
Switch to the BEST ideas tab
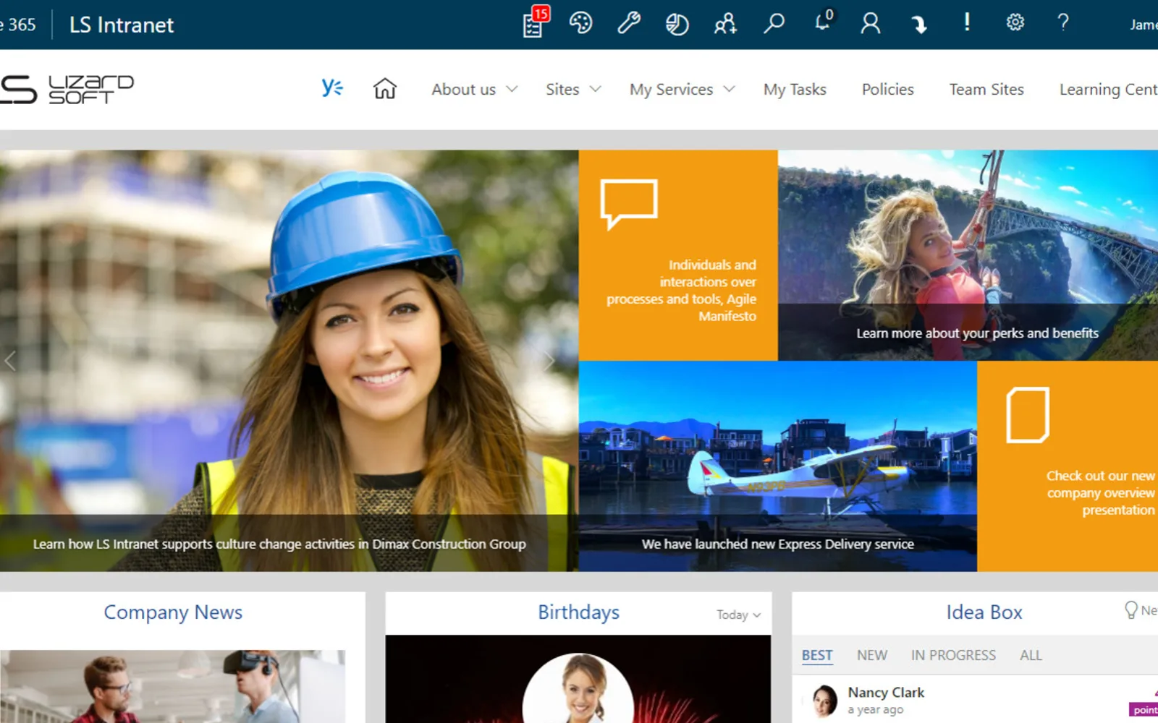pyautogui.click(x=817, y=655)
